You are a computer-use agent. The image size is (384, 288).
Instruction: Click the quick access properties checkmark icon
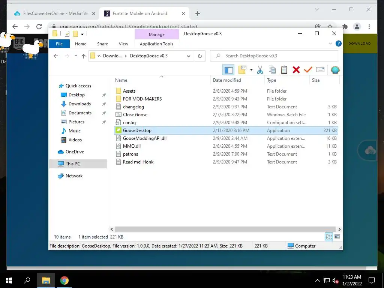[x=67, y=34]
